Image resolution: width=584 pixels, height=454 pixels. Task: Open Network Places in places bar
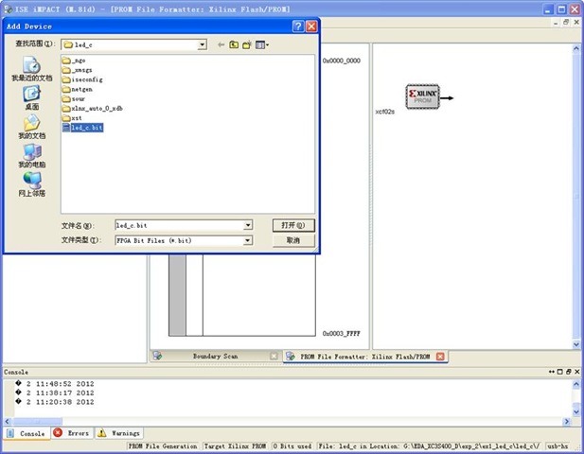[31, 183]
